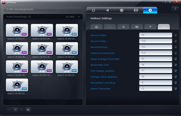Toggle Record Audio hotkey checkbox
This screenshot has width=181, height=116.
[176, 41]
